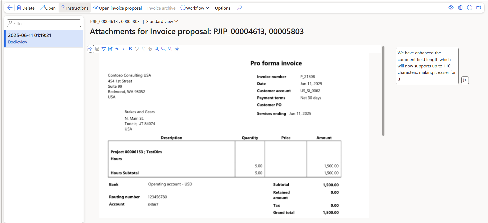
Task: Select the highlighter annotation tool
Action: (x=104, y=49)
